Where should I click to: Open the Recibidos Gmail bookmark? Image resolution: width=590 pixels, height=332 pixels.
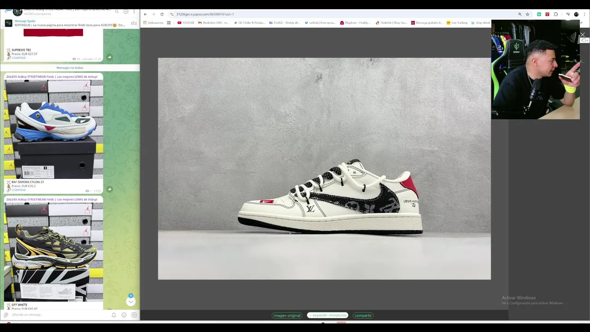point(213,23)
